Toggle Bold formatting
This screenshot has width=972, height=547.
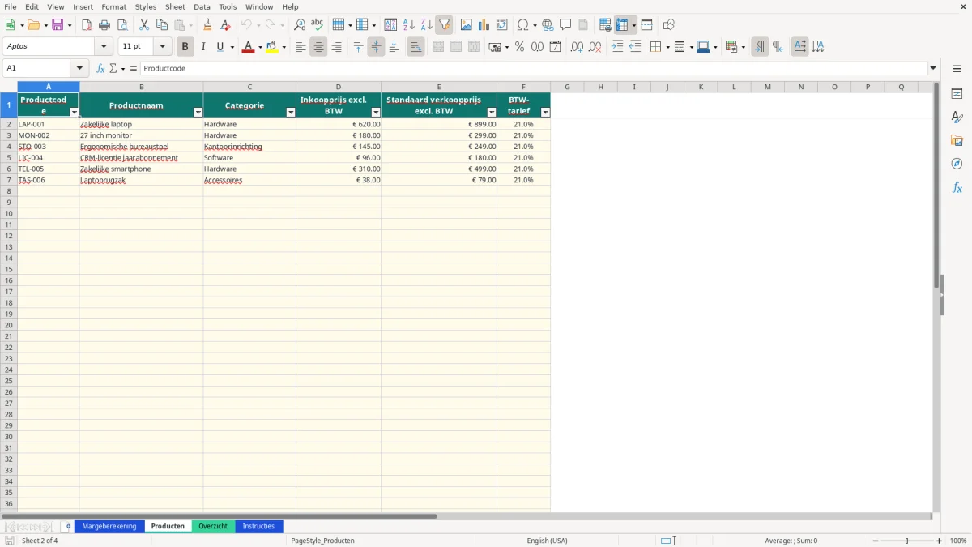tap(185, 47)
